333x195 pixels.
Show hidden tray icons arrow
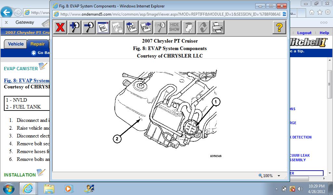pos(276,189)
